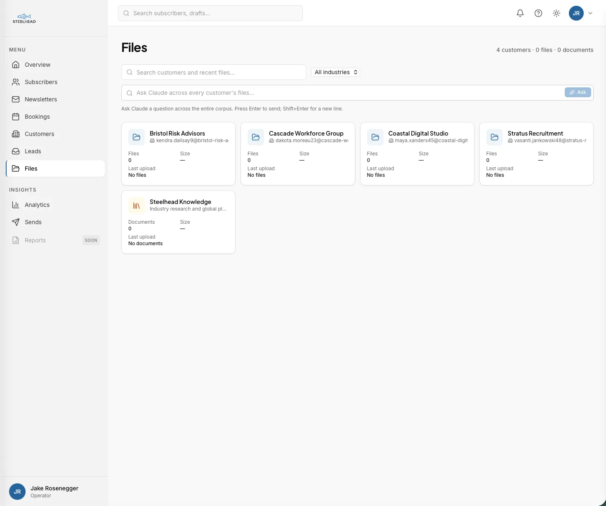Click the magnifier icon in top search bar

click(126, 13)
